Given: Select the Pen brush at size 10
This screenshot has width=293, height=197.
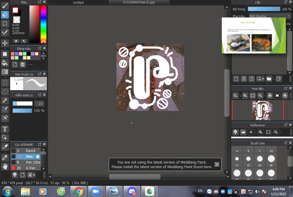Looking at the screenshot, I should pos(25,156).
